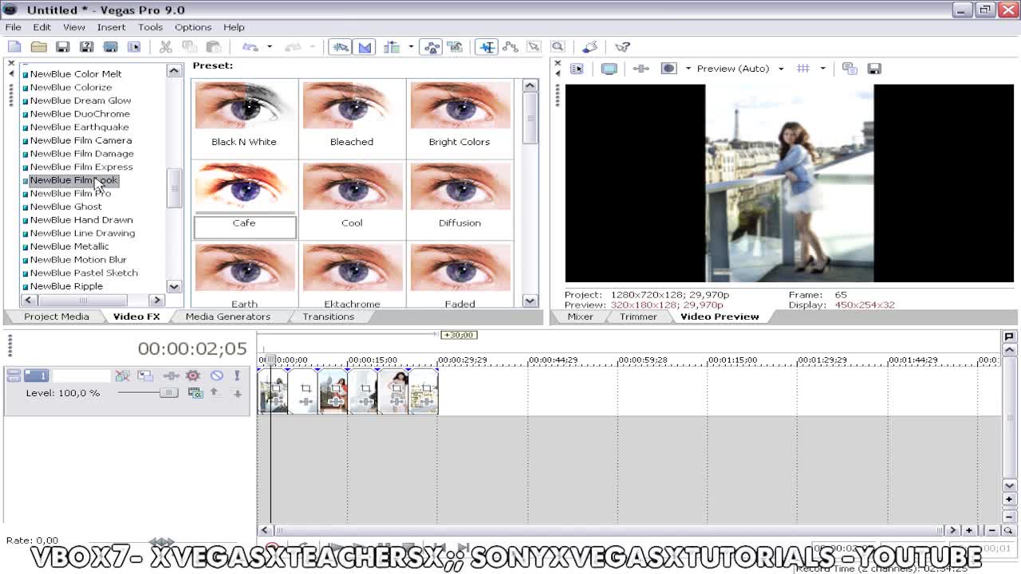Open the Tools menu
The height and width of the screenshot is (574, 1021).
150,27
